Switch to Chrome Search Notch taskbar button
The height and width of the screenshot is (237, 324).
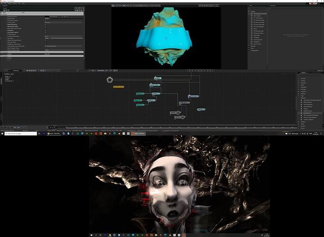tap(54, 134)
